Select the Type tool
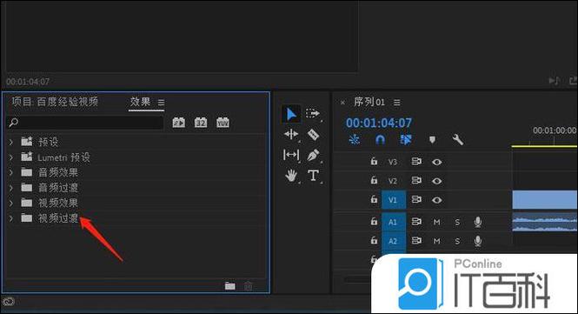 [x=313, y=175]
